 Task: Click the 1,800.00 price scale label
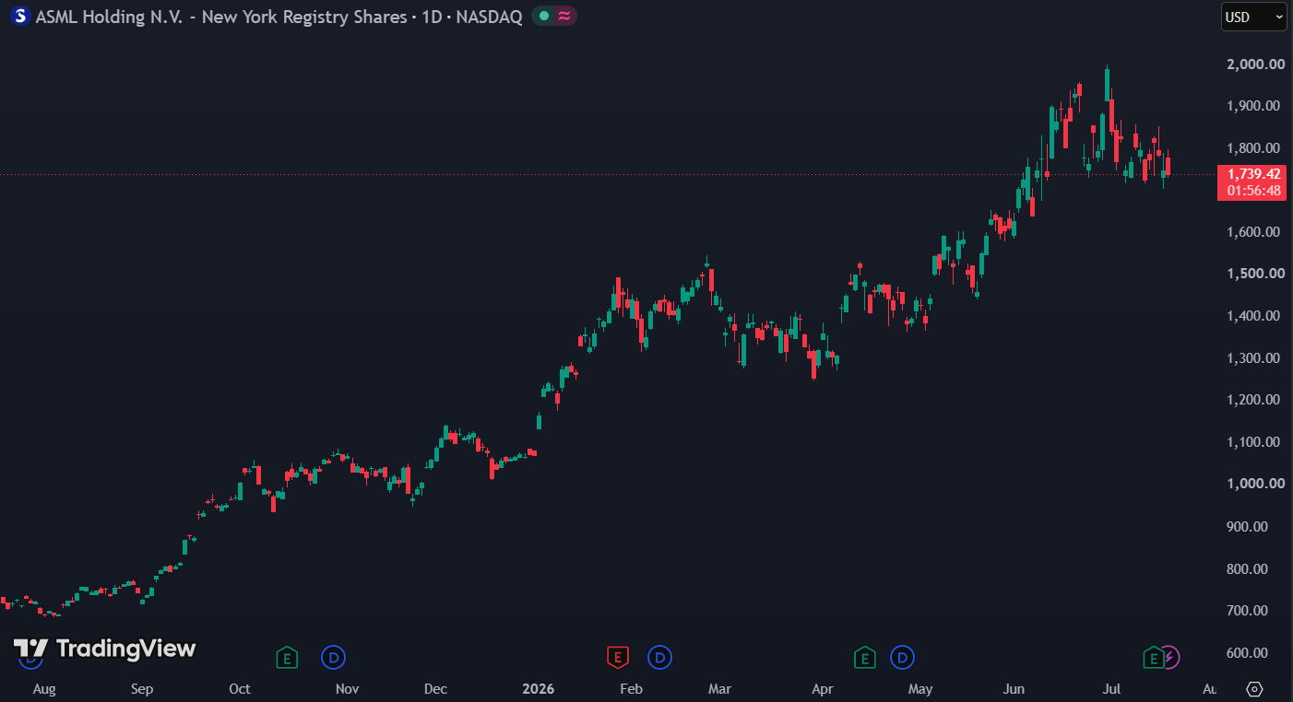(x=1252, y=148)
